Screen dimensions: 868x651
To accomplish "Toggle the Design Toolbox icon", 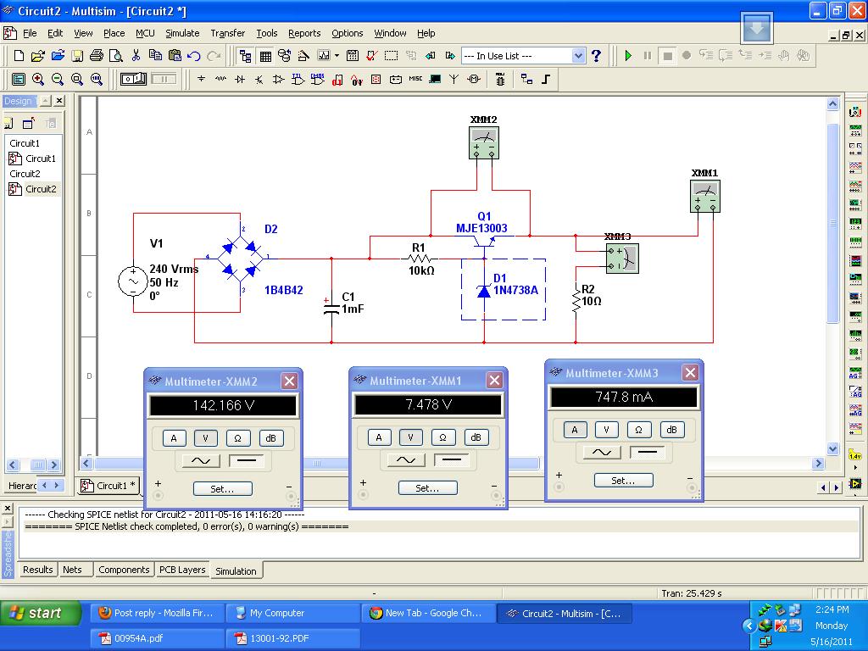I will coord(245,56).
